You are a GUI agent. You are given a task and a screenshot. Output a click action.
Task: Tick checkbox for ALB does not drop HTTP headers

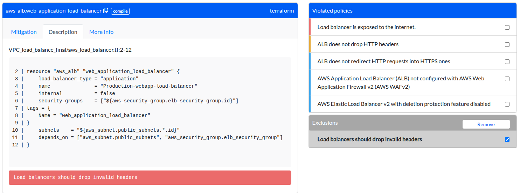click(x=507, y=44)
